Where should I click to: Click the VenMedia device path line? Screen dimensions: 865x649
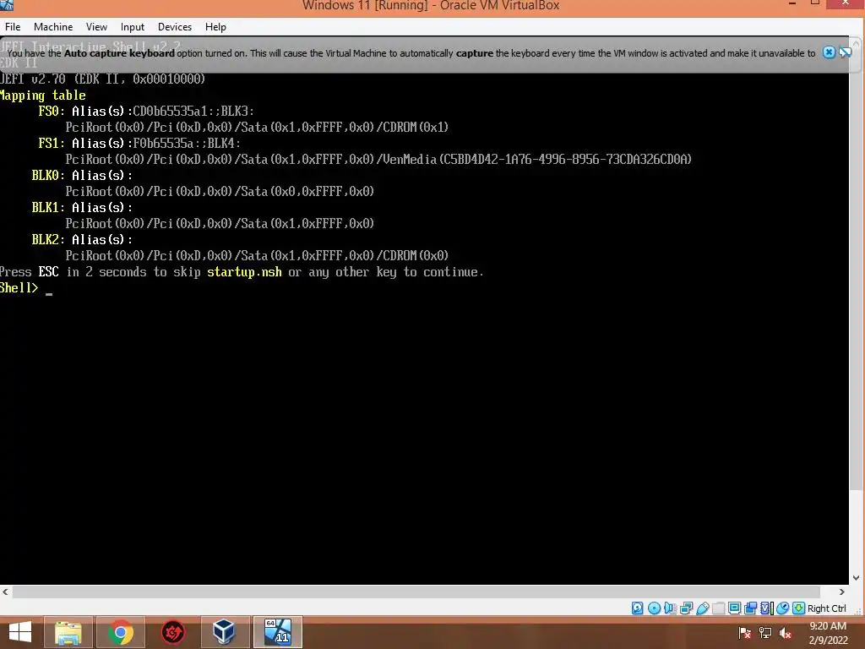378,159
